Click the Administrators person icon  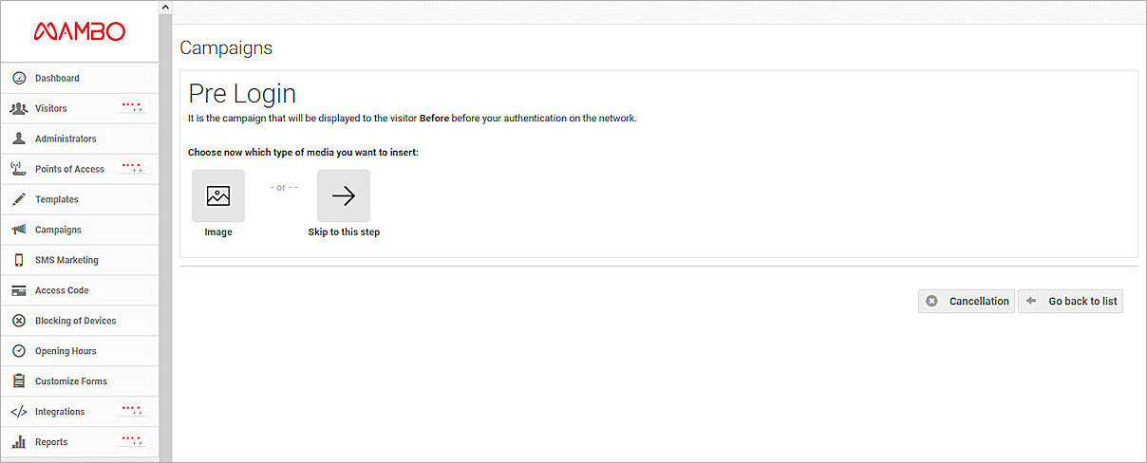click(18, 139)
